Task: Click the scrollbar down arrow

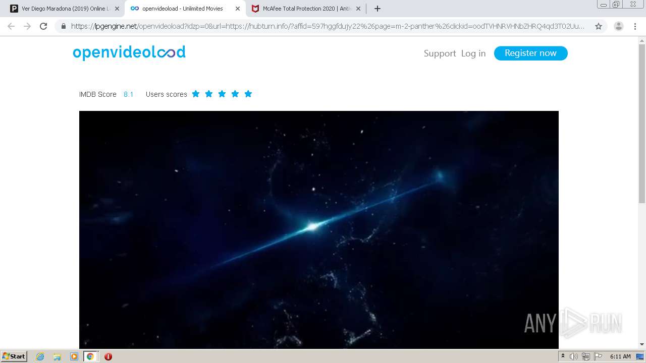Action: [x=642, y=344]
